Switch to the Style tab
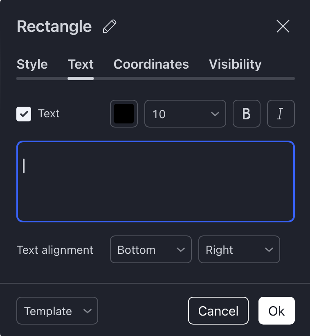 pos(32,65)
